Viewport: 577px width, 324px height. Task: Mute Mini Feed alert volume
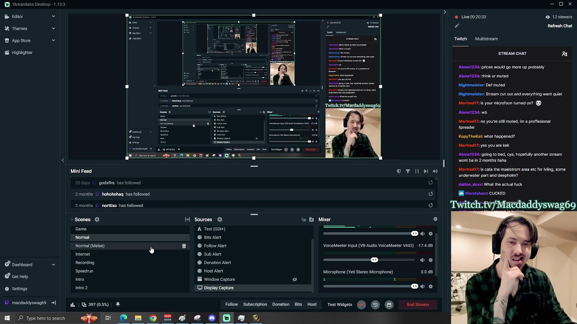(x=435, y=171)
